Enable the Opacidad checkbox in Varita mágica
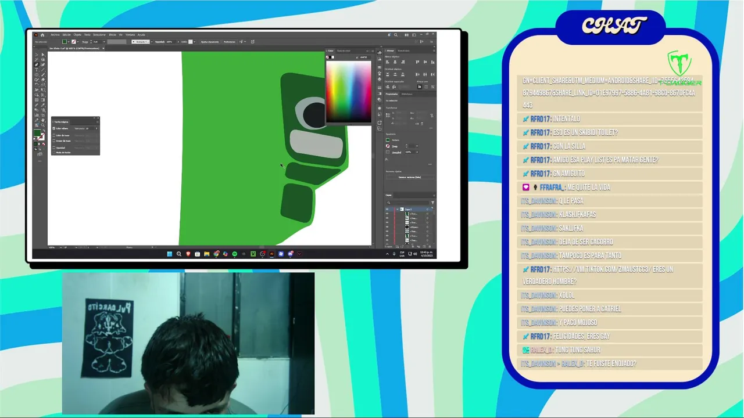 tap(54, 147)
